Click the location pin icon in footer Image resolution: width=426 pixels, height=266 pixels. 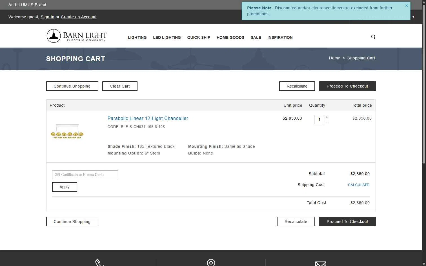[211, 263]
